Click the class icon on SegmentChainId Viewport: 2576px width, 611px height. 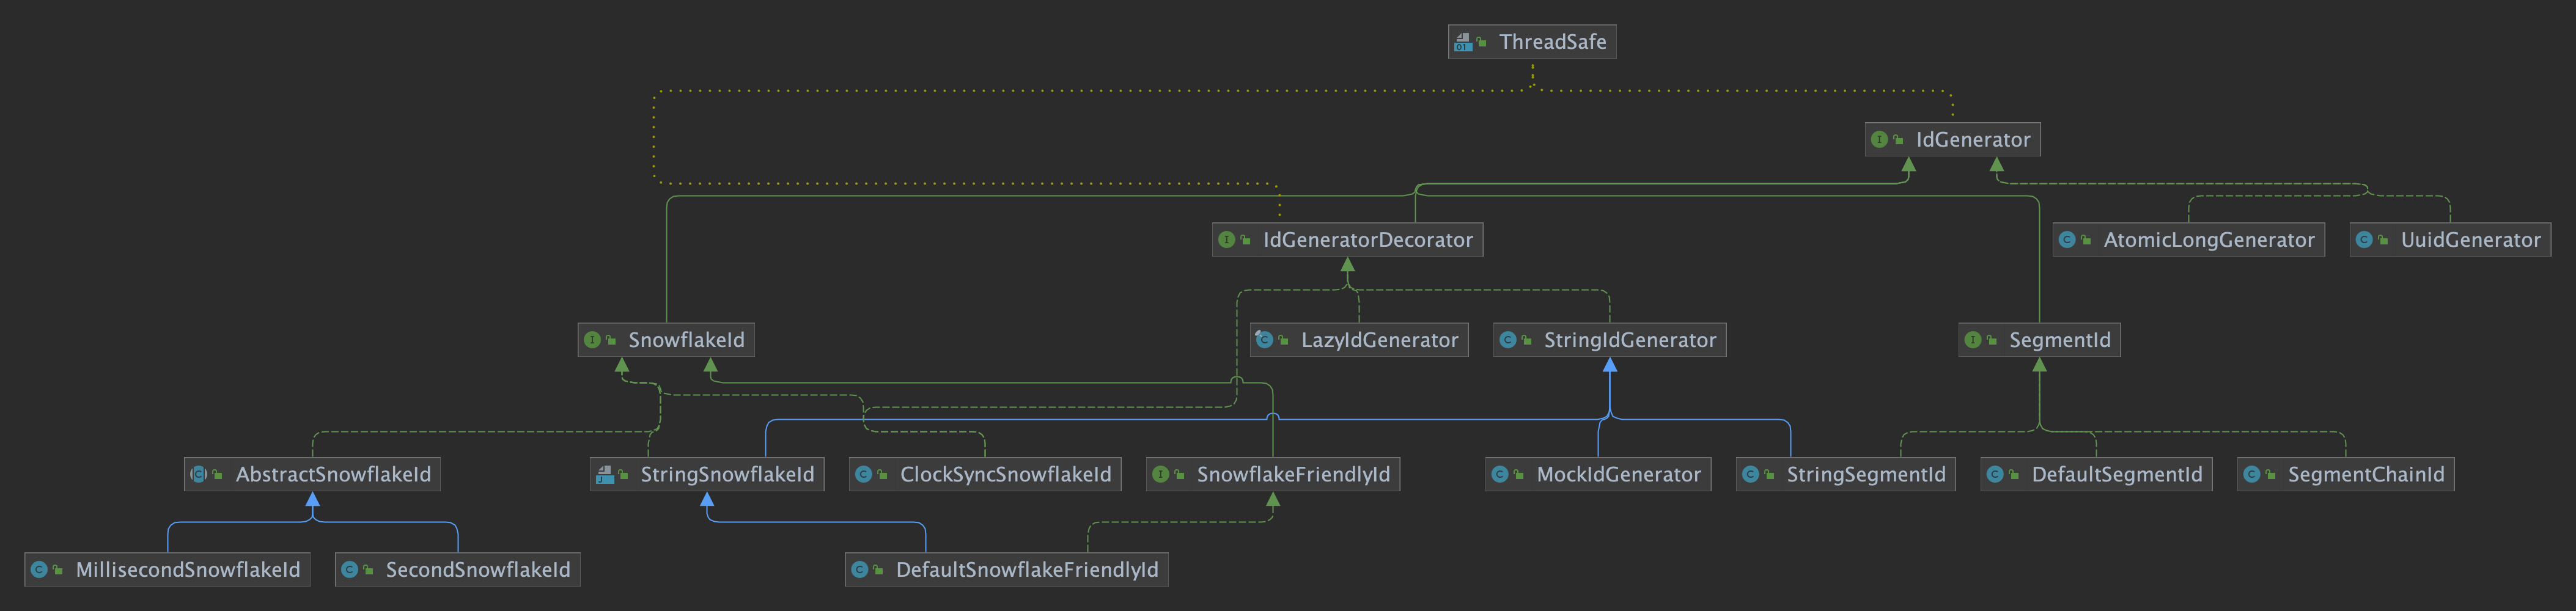pyautogui.click(x=2251, y=474)
